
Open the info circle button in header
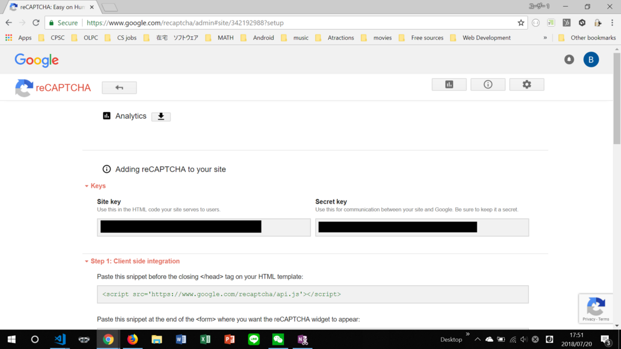tap(488, 84)
